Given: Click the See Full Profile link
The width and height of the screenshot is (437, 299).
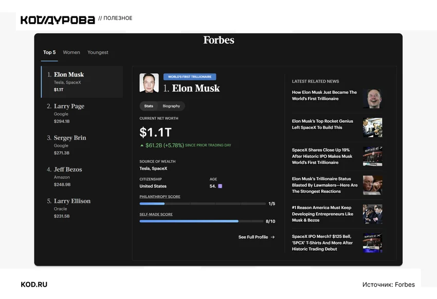Looking at the screenshot, I should 257,237.
